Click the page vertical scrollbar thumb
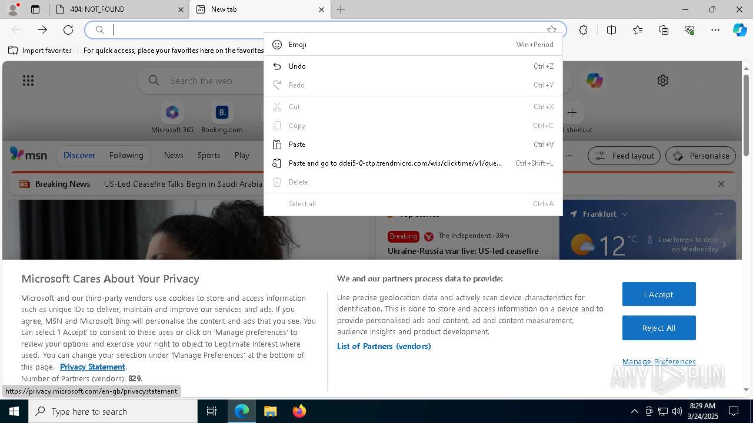 [747, 115]
